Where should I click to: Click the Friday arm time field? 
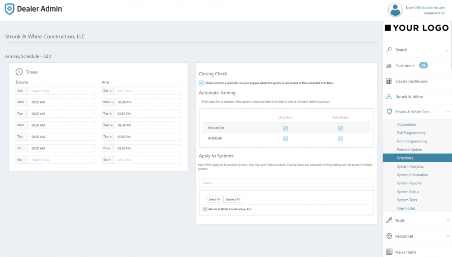[147, 148]
